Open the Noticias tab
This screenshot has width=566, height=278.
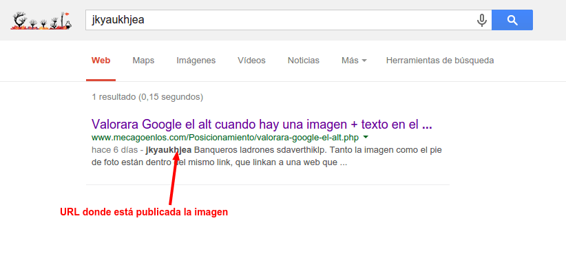click(304, 61)
